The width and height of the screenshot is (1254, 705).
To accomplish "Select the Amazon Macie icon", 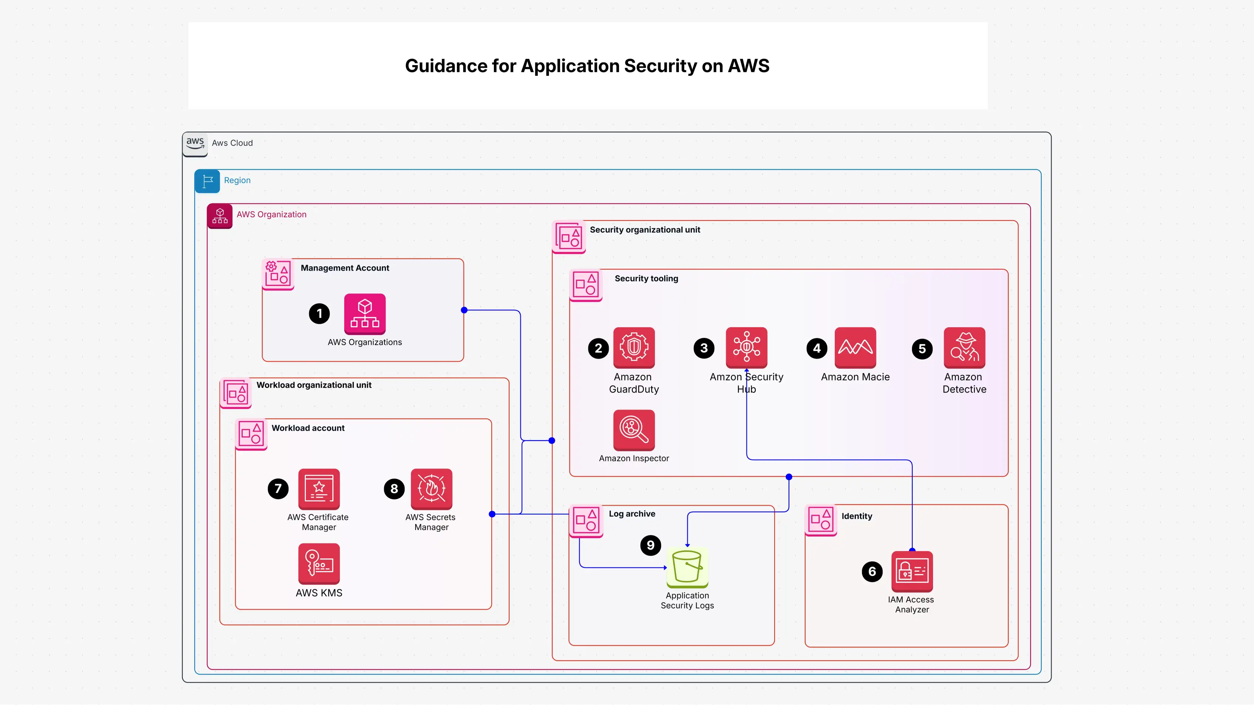I will 855,348.
